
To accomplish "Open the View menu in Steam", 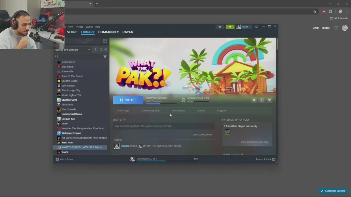I will [71, 27].
